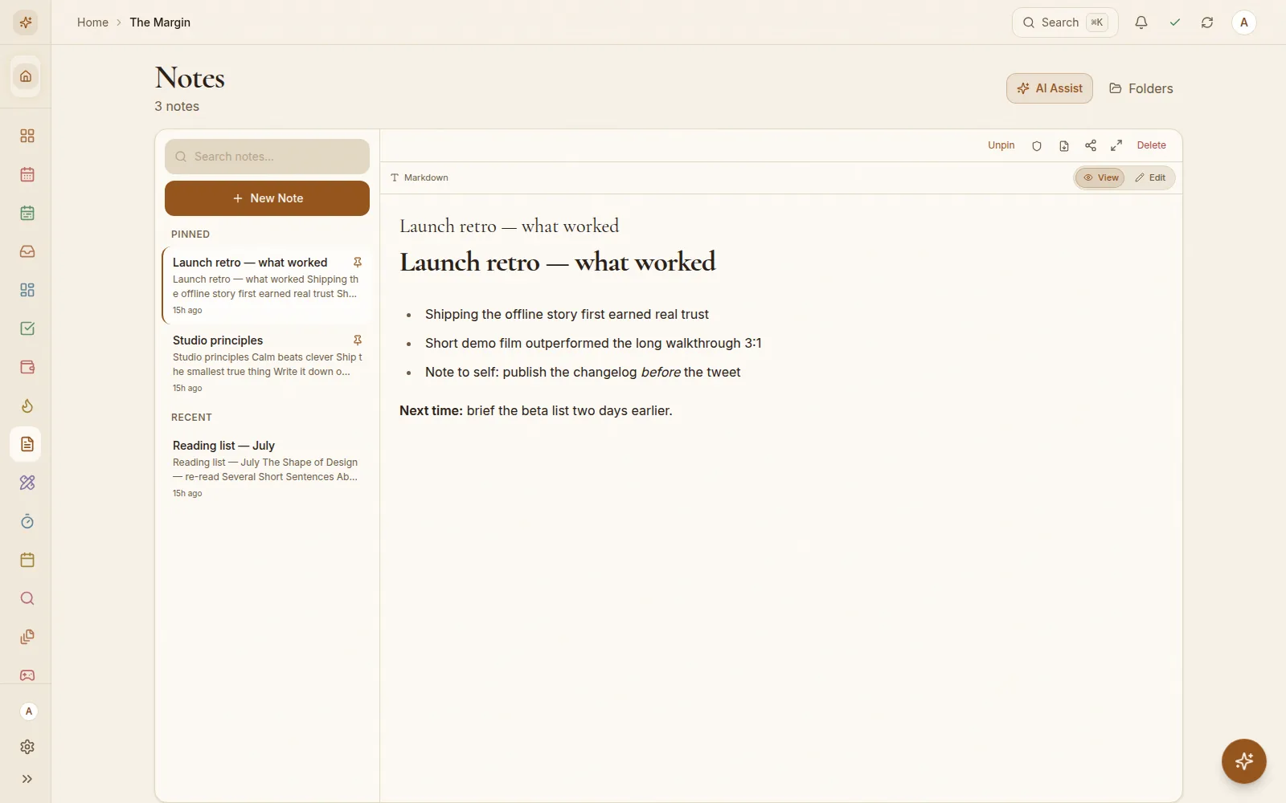Open the notifications bell
The height and width of the screenshot is (803, 1286).
[1141, 22]
